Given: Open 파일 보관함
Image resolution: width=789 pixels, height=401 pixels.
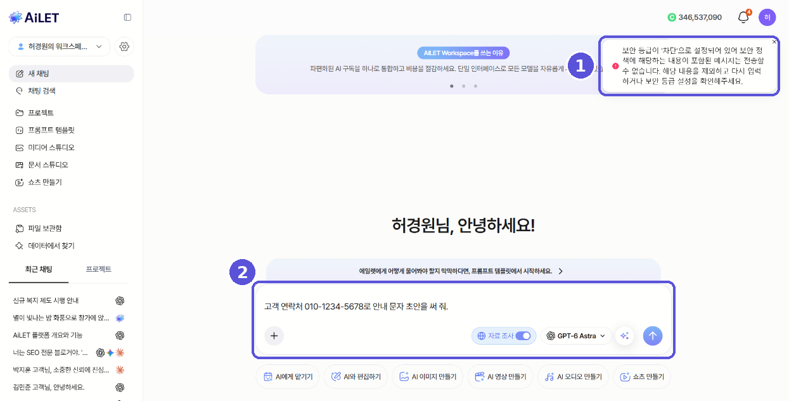Looking at the screenshot, I should tap(71, 228).
